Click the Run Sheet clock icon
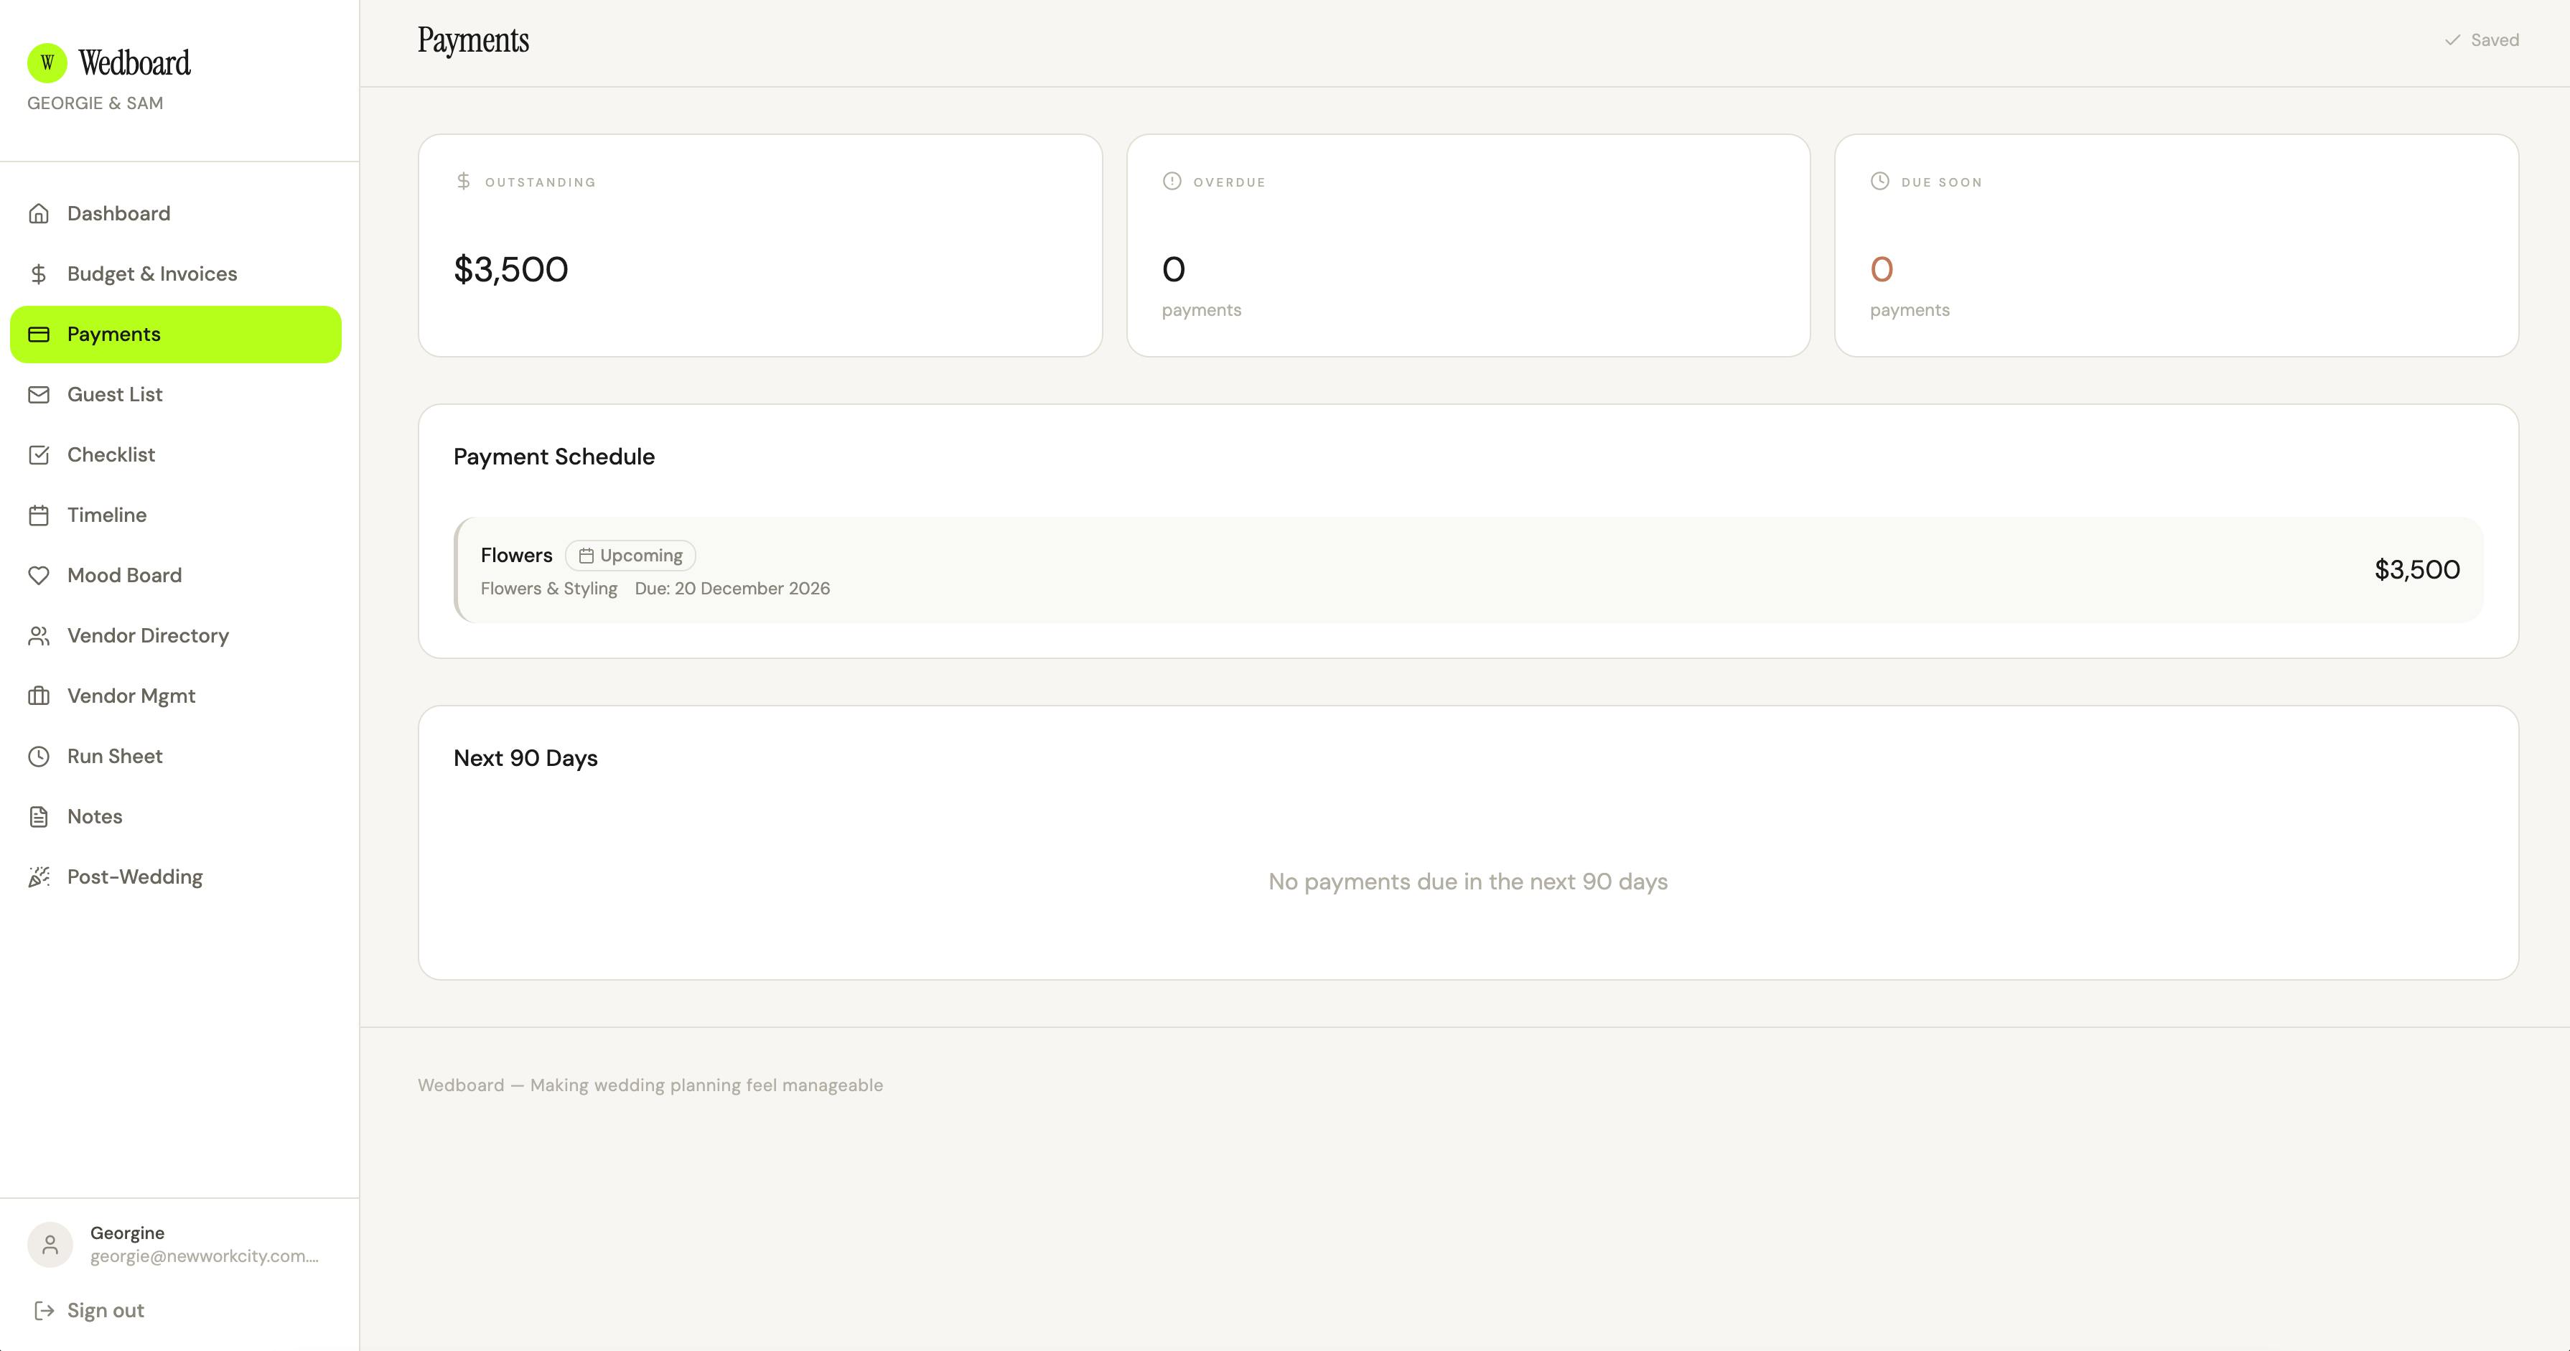Image resolution: width=2570 pixels, height=1351 pixels. pyautogui.click(x=39, y=757)
